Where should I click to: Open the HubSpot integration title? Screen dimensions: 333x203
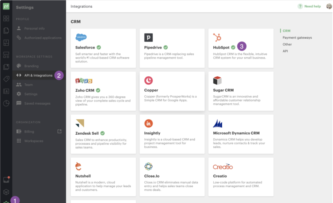coord(221,47)
